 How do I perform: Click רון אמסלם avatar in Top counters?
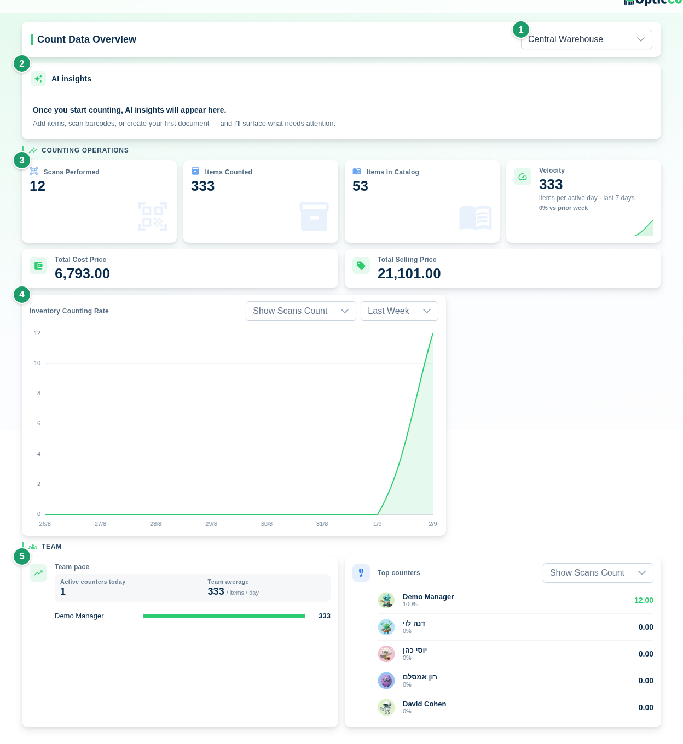386,681
